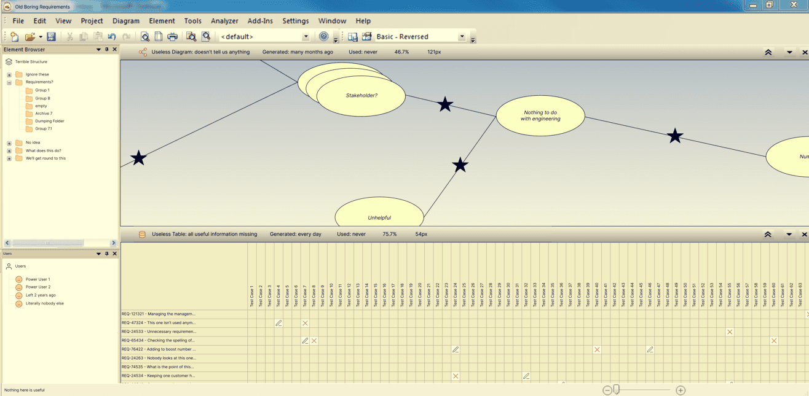Select the Archive 7 folder
The height and width of the screenshot is (396, 809).
click(x=44, y=114)
